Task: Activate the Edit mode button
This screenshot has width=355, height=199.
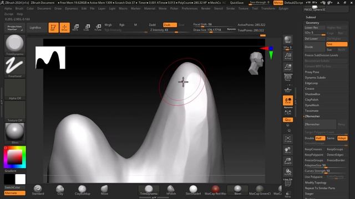Action: click(x=53, y=28)
